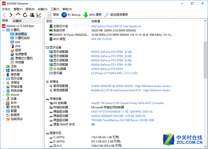Click the 设备 devices tree icon

point(8,99)
